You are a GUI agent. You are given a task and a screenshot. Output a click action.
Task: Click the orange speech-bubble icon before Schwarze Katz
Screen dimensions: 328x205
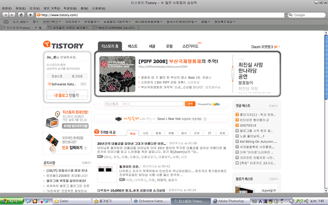point(49,84)
